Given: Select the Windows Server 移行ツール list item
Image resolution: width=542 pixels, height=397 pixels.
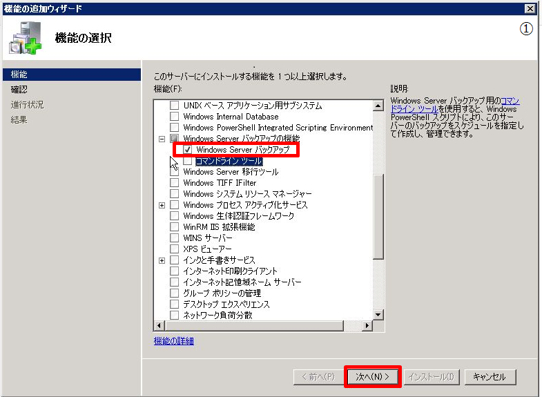Looking at the screenshot, I should tap(231, 172).
